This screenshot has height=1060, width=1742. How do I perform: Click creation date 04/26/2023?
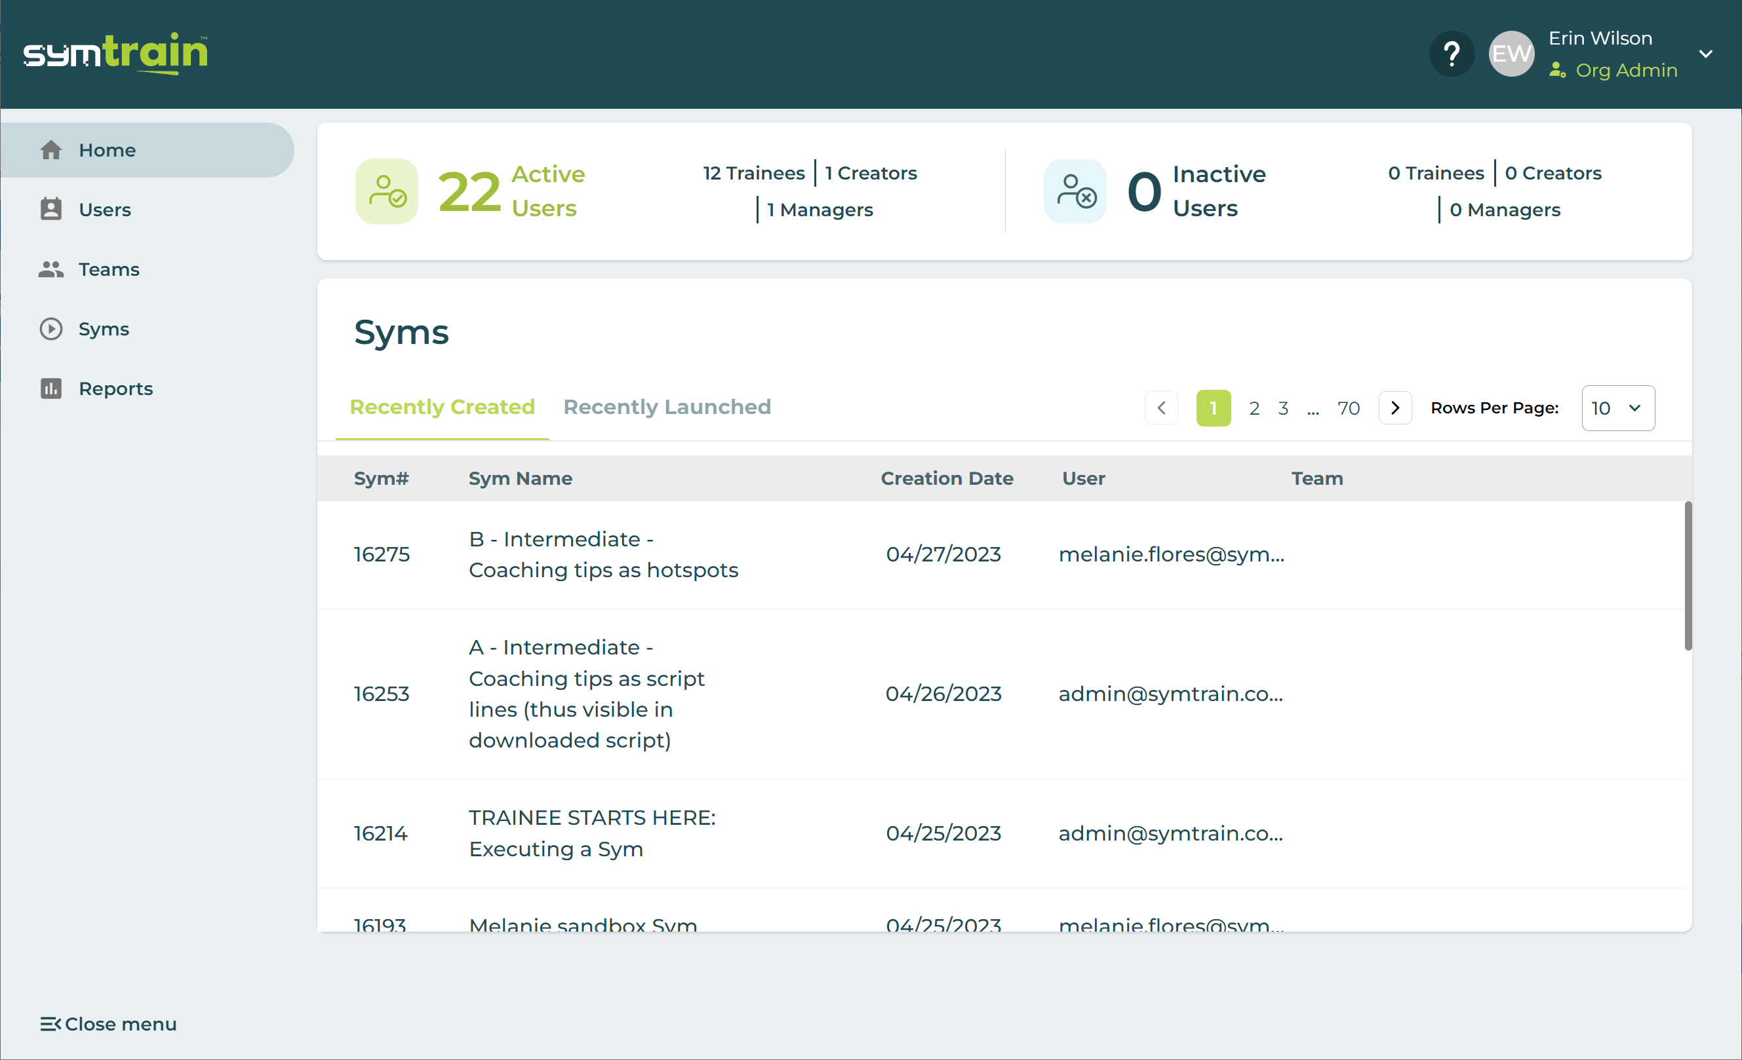click(943, 693)
